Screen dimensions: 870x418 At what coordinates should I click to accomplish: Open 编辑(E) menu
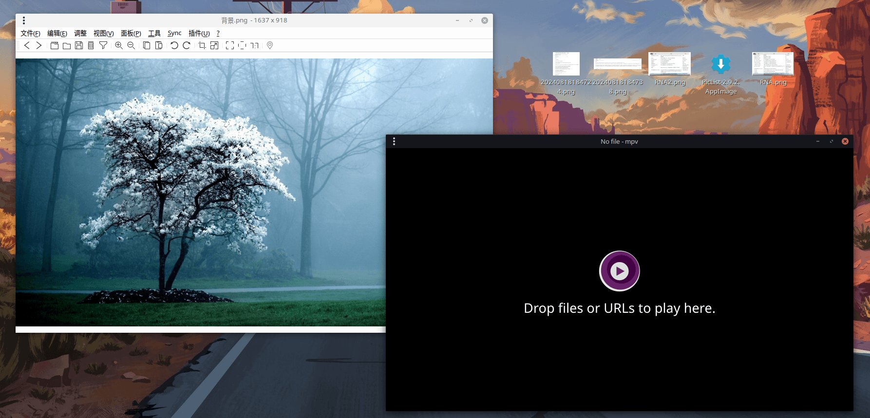click(x=57, y=33)
